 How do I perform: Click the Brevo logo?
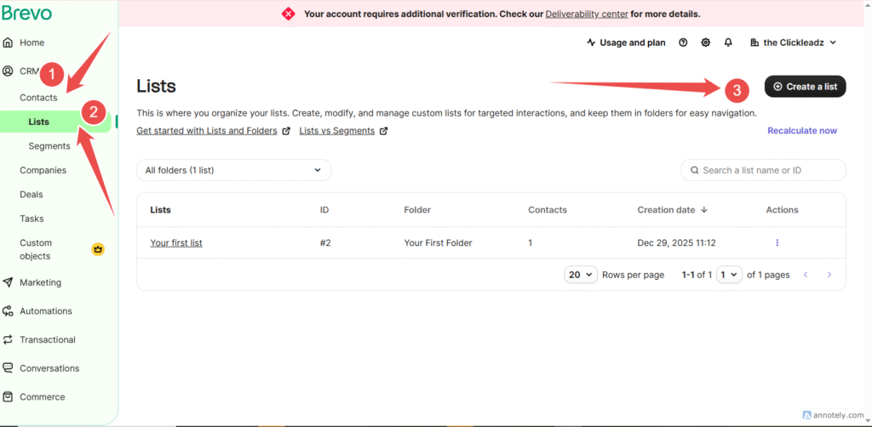coord(26,12)
